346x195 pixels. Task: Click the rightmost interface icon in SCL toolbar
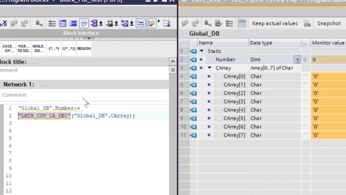click(x=167, y=23)
